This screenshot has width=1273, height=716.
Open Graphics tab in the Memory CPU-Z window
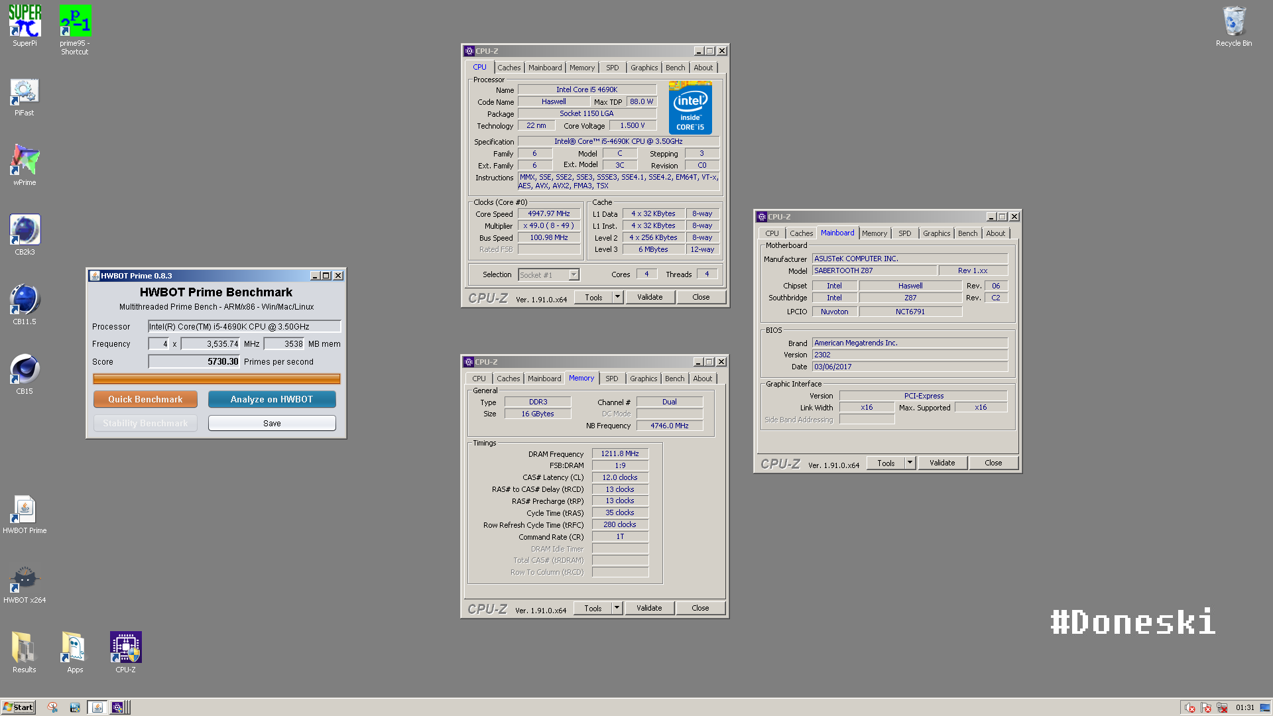click(644, 379)
